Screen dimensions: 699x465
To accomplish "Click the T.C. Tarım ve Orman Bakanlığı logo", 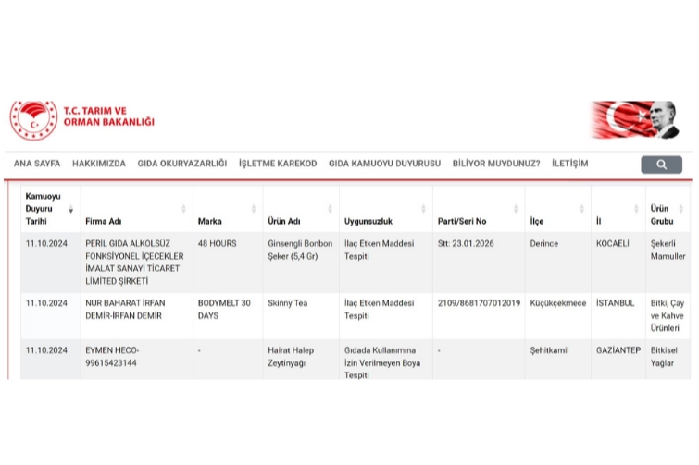I will (x=82, y=120).
